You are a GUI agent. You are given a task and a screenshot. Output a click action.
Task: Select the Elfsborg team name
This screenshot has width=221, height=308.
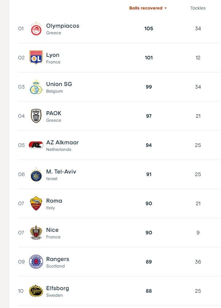click(57, 288)
